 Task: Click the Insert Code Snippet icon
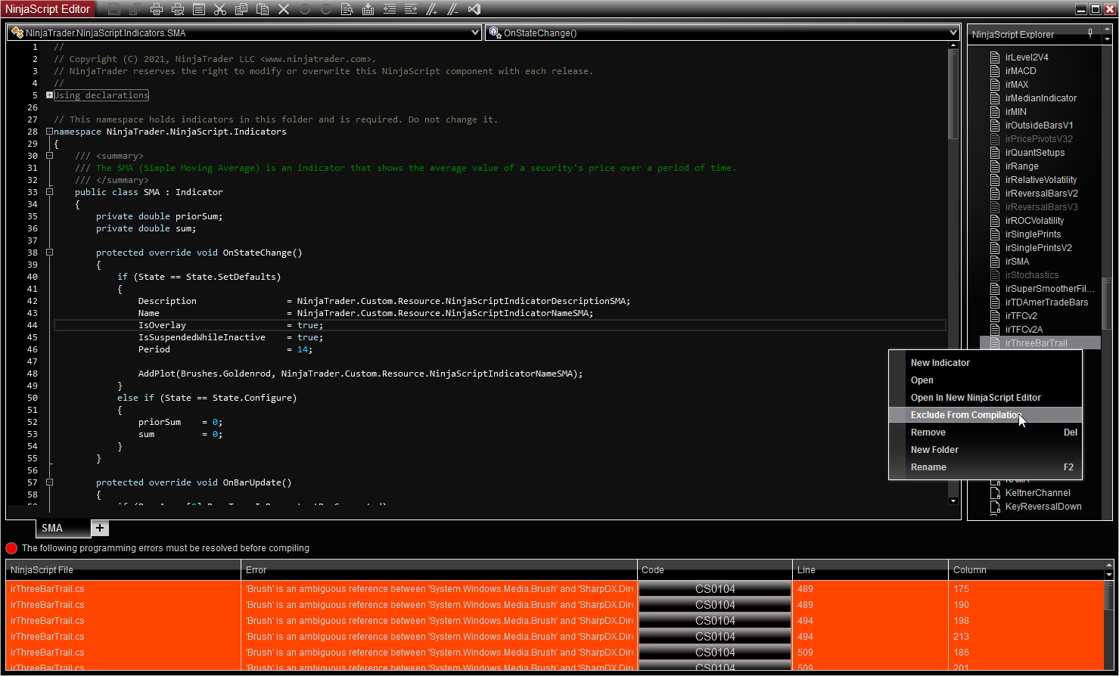(368, 9)
